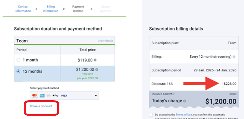Check the Terms of Use acceptance checkbox
The width and height of the screenshot is (244, 119).
151,115
